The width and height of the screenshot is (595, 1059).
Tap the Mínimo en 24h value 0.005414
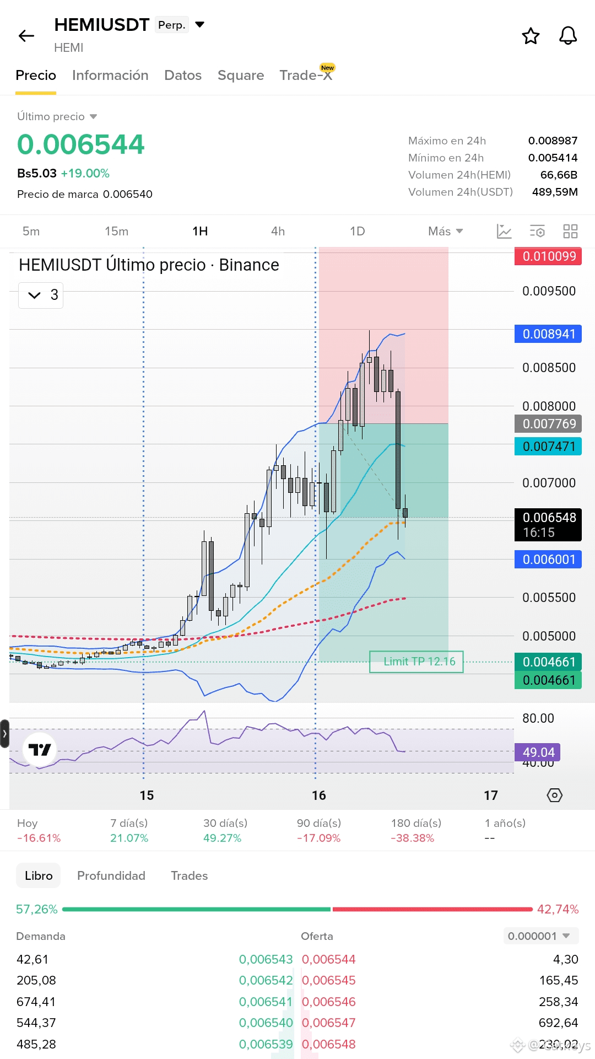(553, 158)
